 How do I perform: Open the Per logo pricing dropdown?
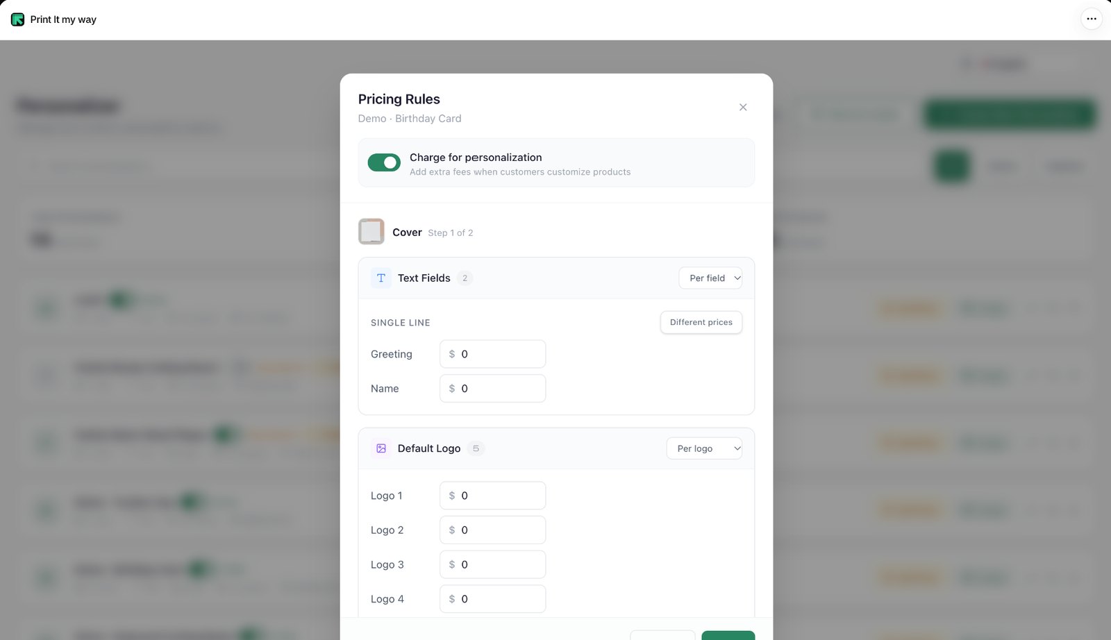[x=705, y=448]
